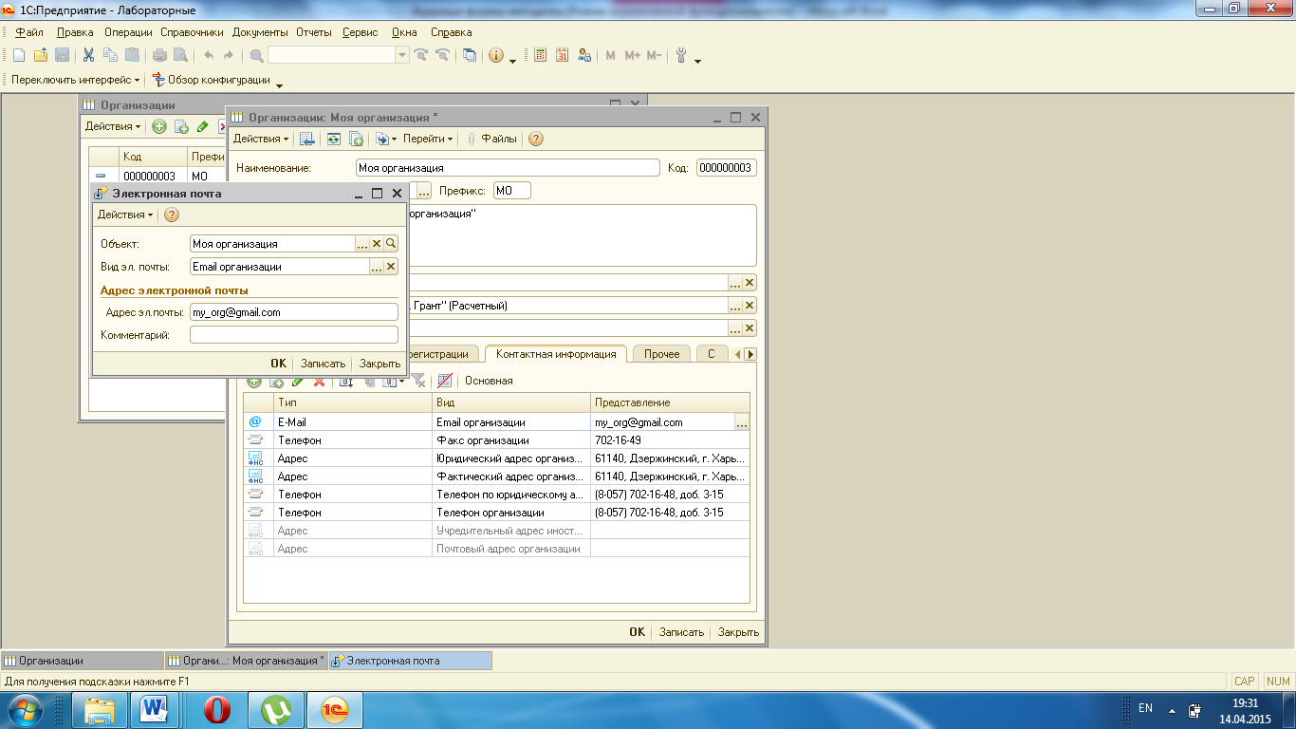Click the pencil Edit icon in Организации list

202,126
